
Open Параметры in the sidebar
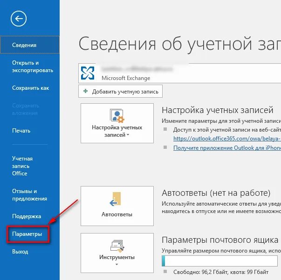(x=27, y=234)
